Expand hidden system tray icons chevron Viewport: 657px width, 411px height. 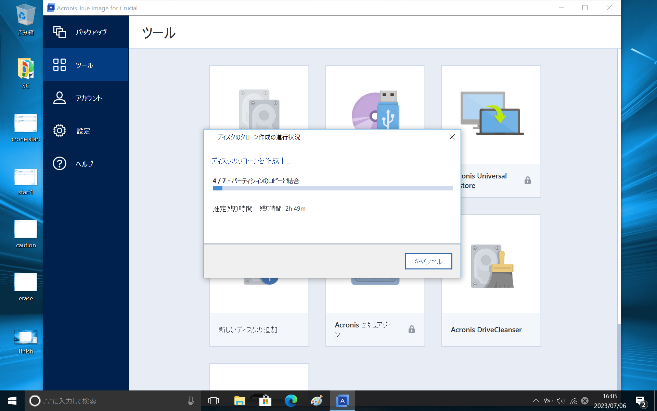click(536, 400)
